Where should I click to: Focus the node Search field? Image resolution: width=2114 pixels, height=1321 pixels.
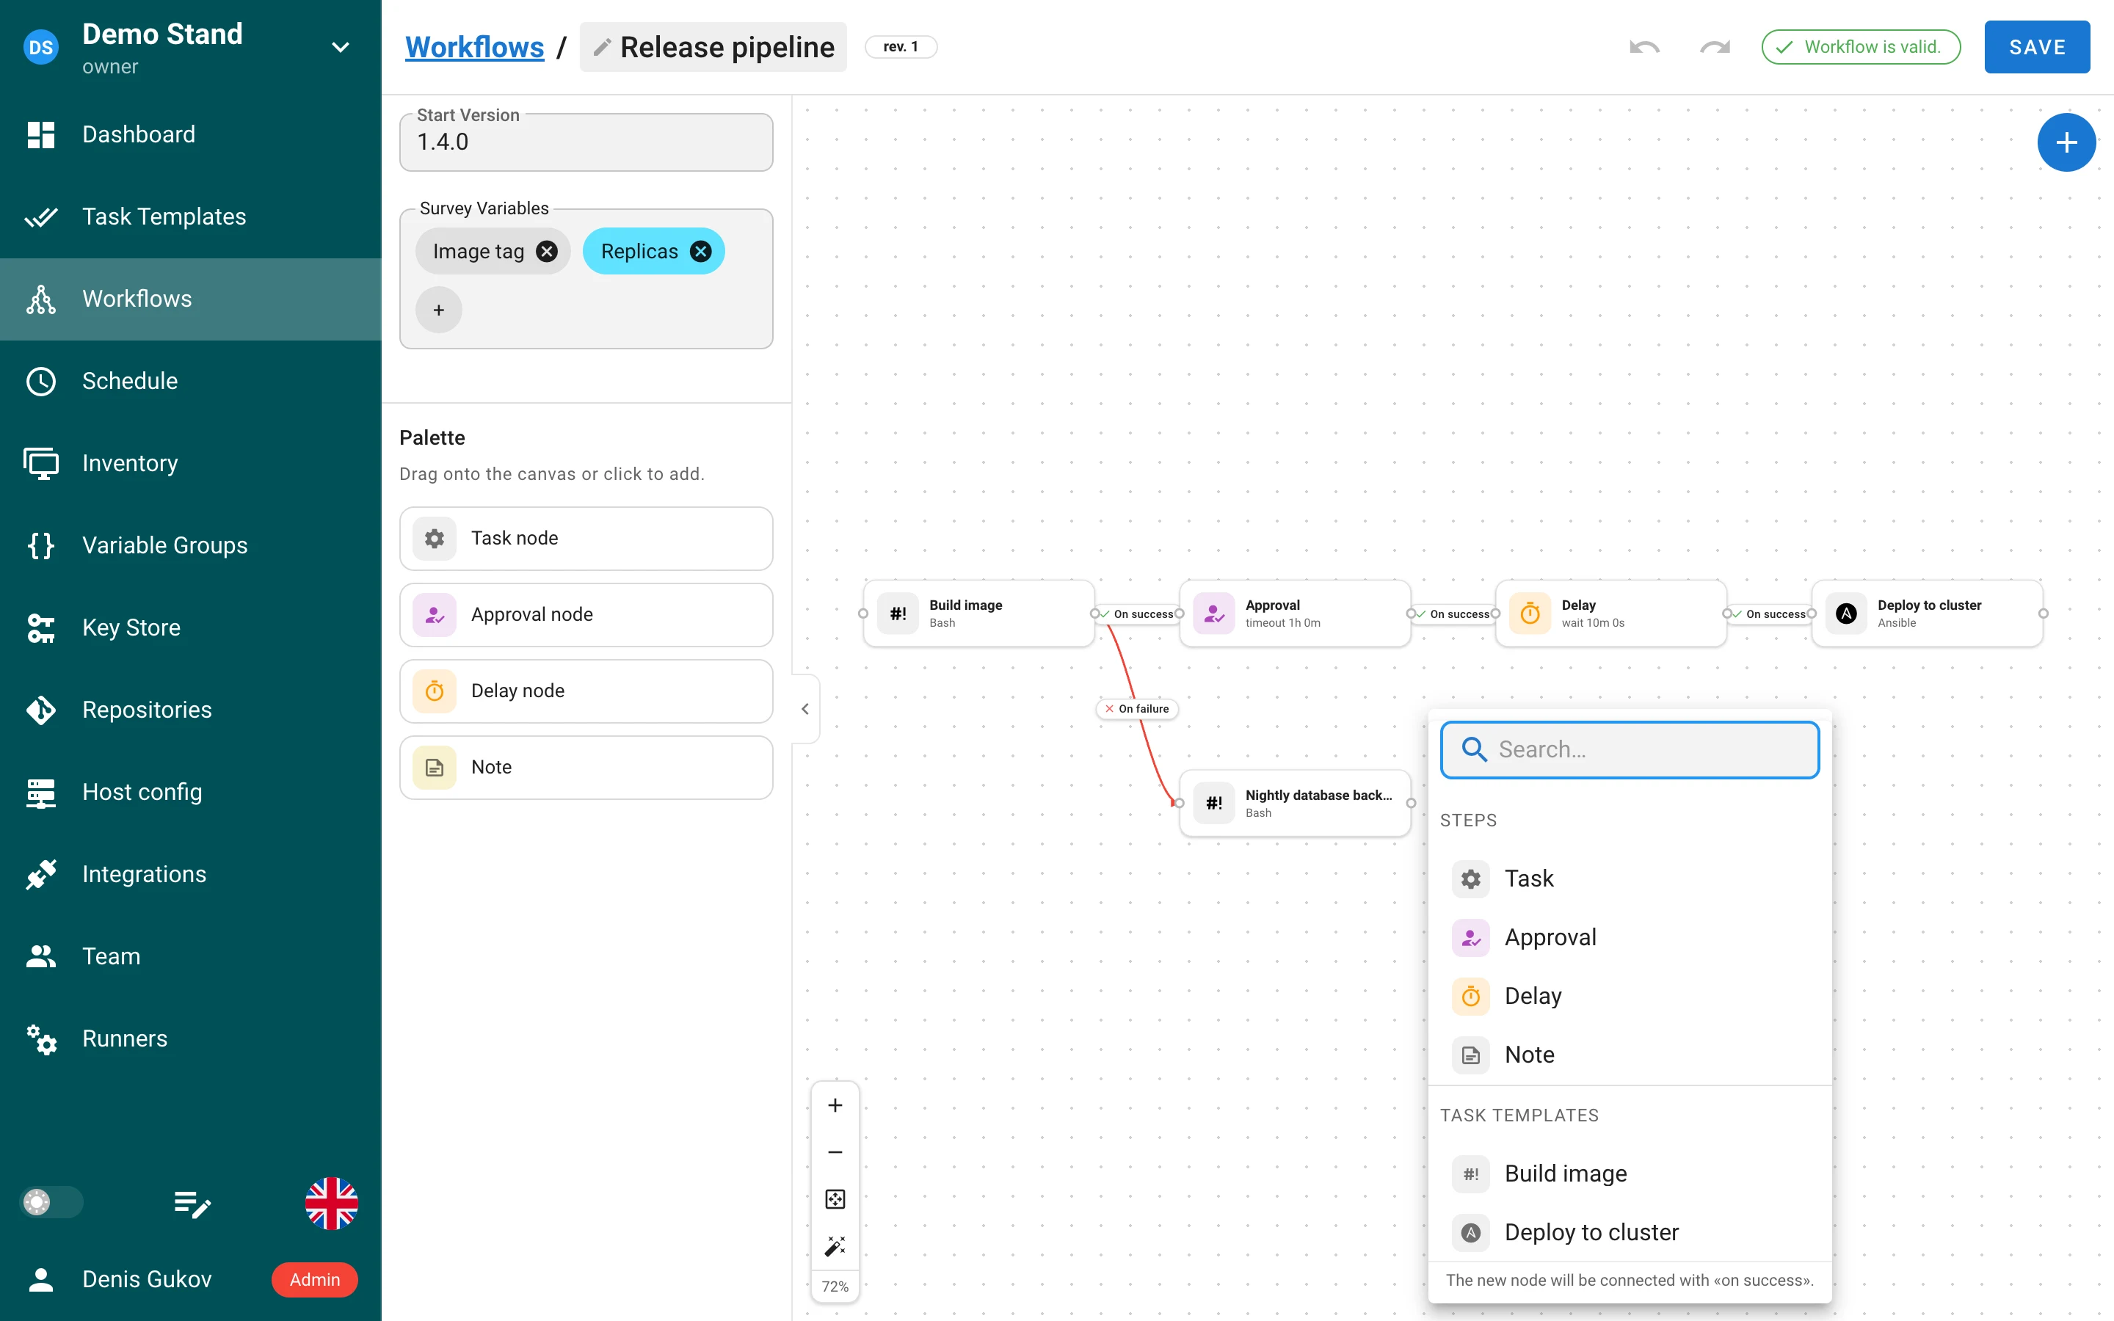point(1630,749)
